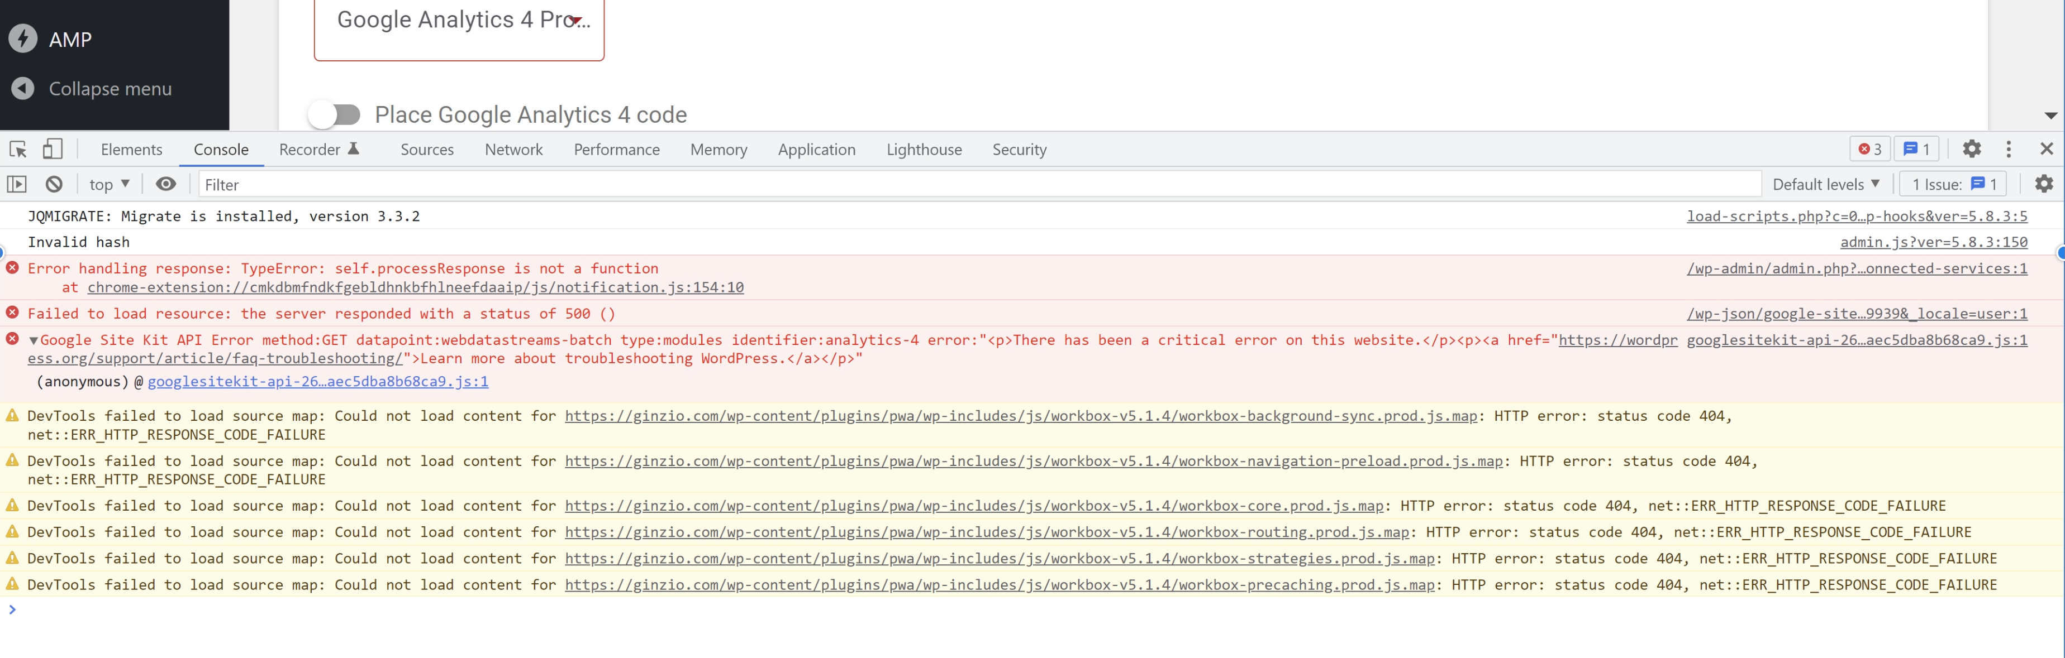
Task: Click Collapse menu in the WordPress sidebar
Action: click(110, 89)
